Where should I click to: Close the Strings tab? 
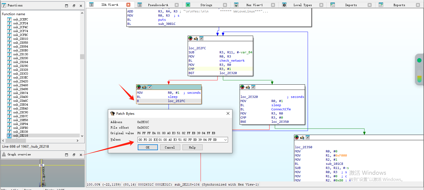225,5
